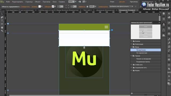Image resolution: width=171 pixels, height=96 pixels.
Task: Open the Страница menu
Action: pos(29,2)
